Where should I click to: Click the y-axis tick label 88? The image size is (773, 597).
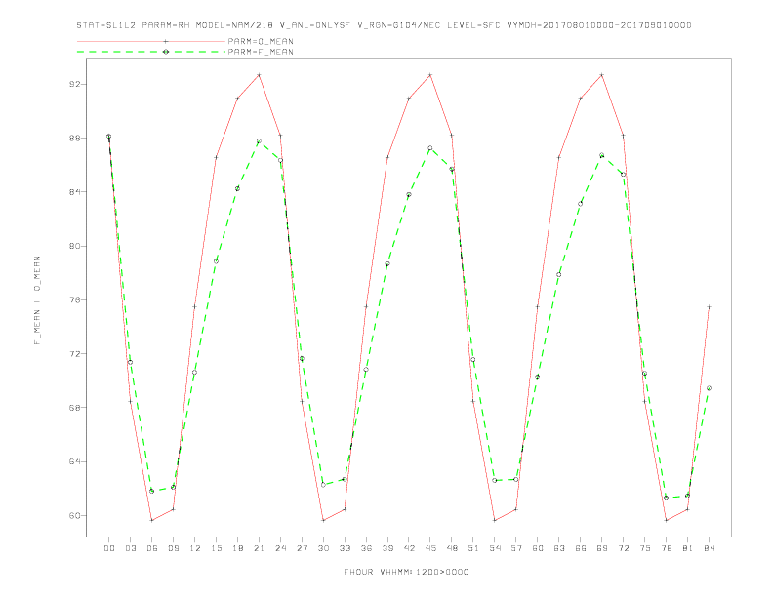74,138
